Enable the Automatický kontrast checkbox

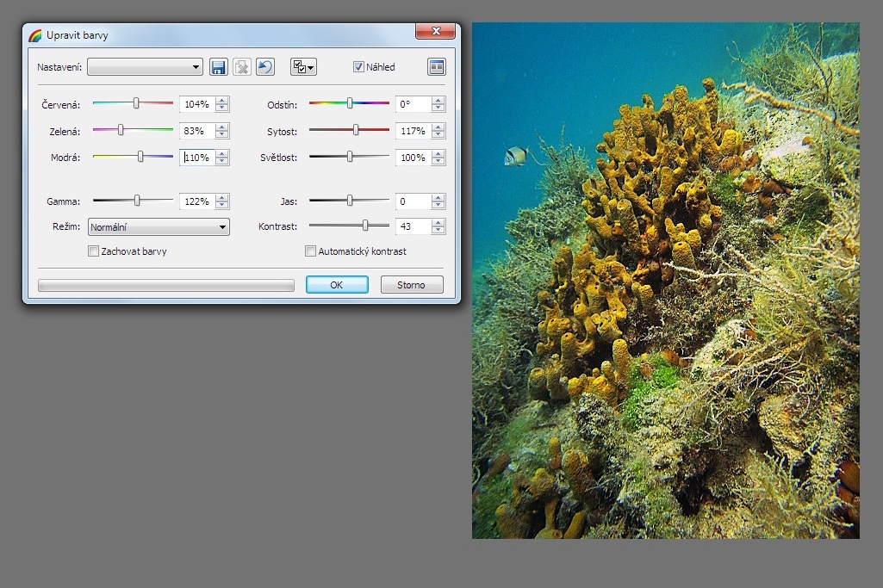pos(311,251)
